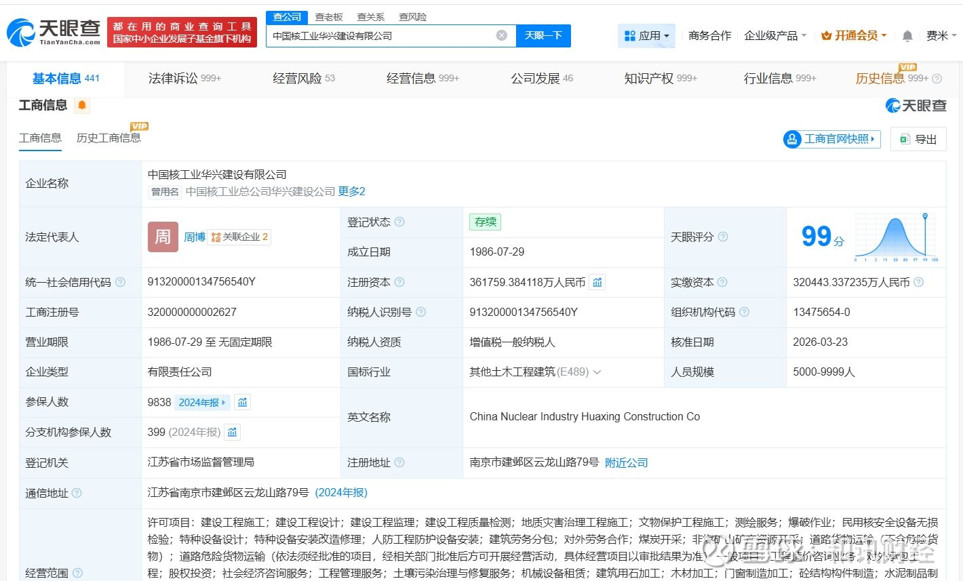Open the 开通会员 membership dropdown
963x581 pixels.
[x=854, y=35]
